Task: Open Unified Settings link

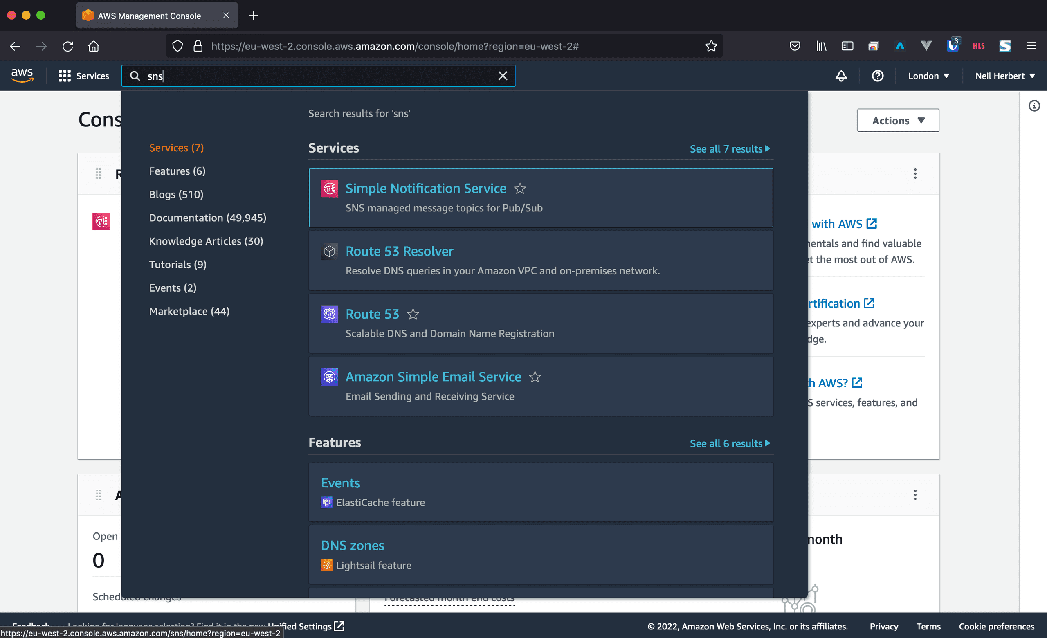Action: pos(305,626)
